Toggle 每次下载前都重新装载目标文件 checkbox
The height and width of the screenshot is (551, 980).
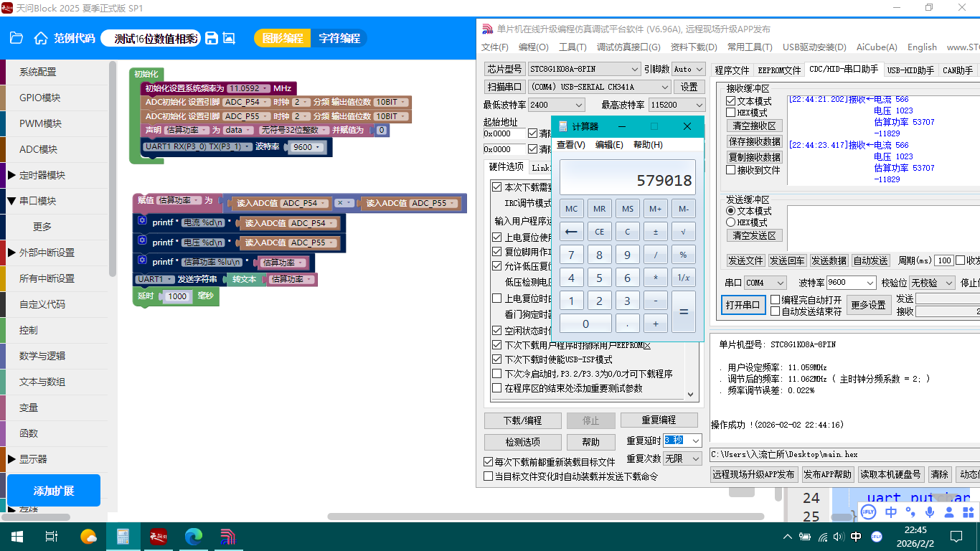pyautogui.click(x=489, y=462)
